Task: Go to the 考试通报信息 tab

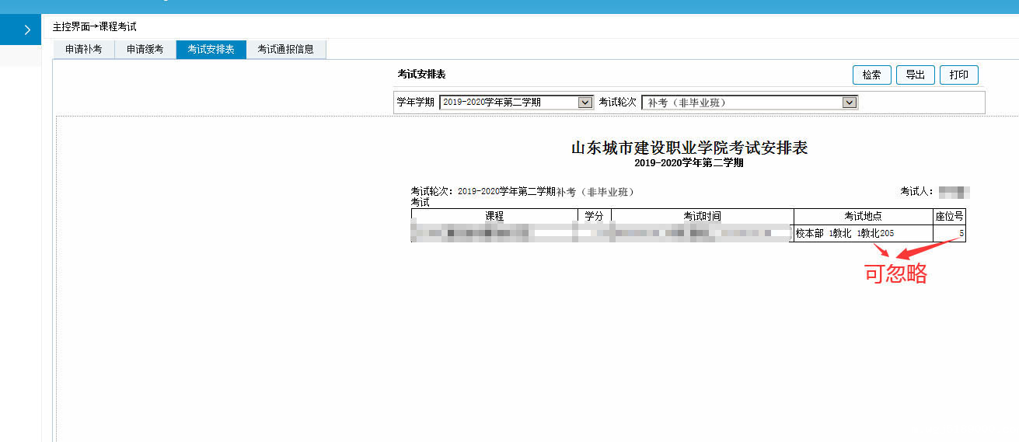Action: [x=285, y=49]
